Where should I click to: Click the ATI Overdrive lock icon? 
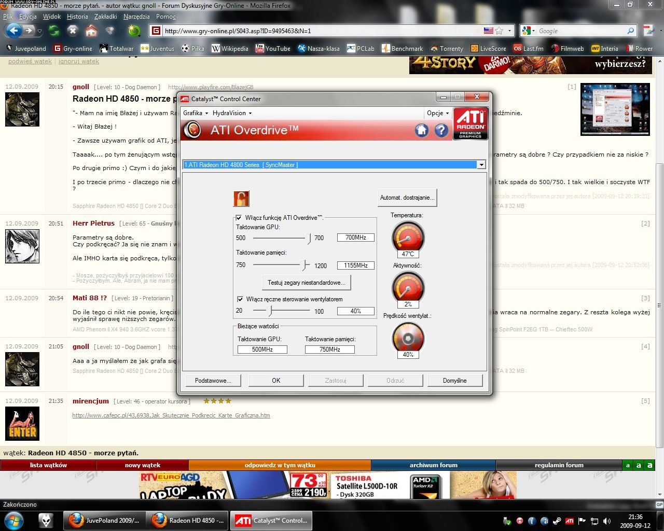pos(241,198)
